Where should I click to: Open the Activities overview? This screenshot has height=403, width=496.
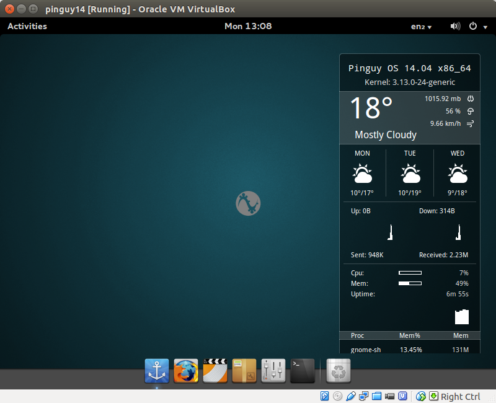[27, 26]
